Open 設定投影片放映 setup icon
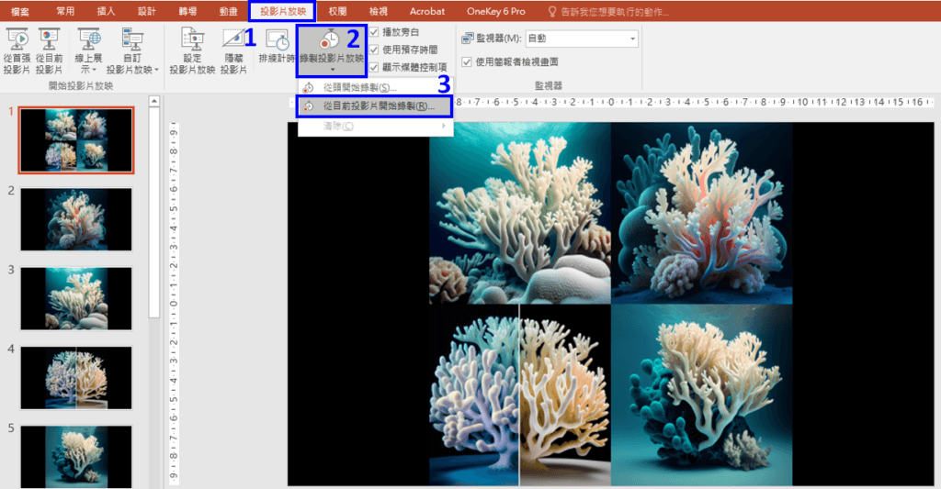 click(x=193, y=39)
